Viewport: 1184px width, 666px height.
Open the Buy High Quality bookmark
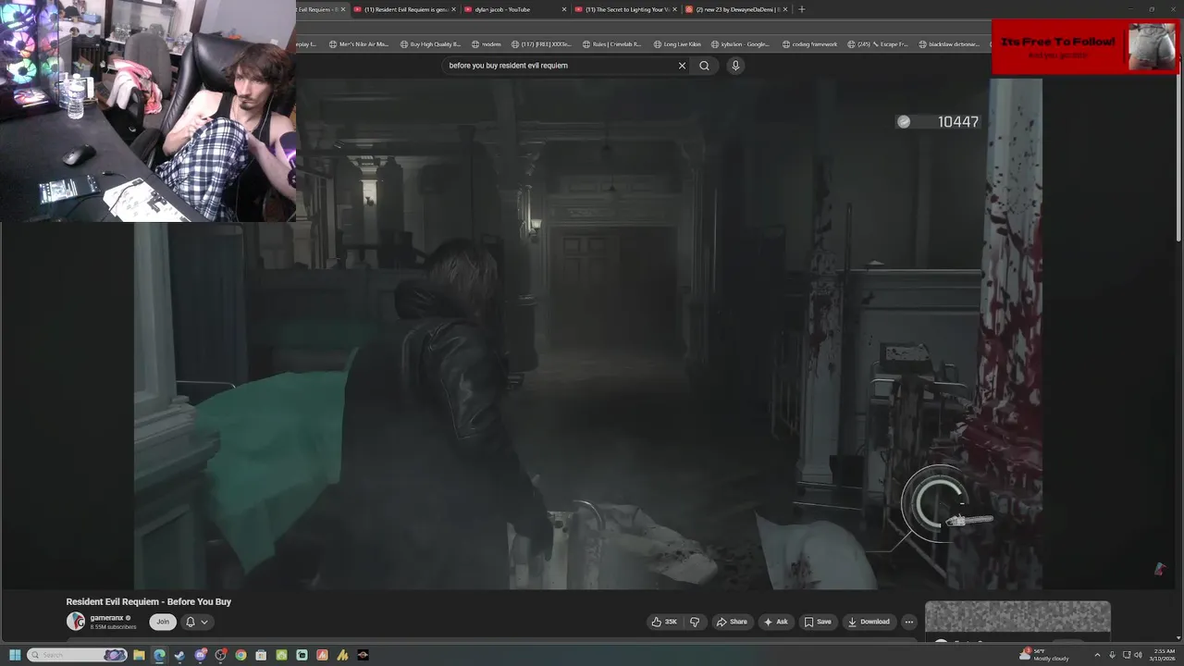click(430, 44)
